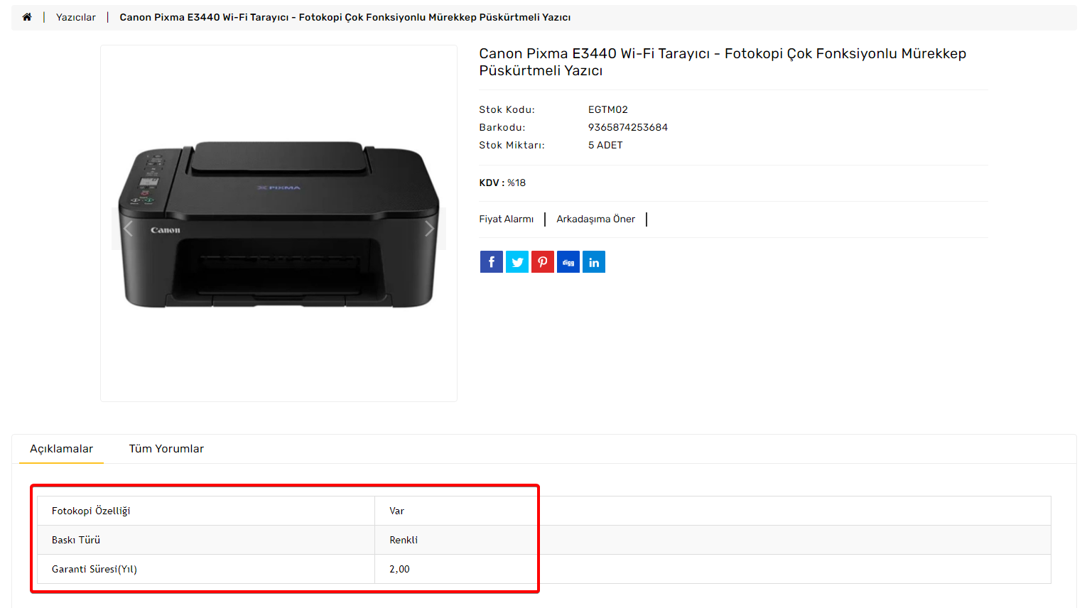1087x608 pixels.
Task: Open Yazıcılar breadcrumb link
Action: [76, 17]
